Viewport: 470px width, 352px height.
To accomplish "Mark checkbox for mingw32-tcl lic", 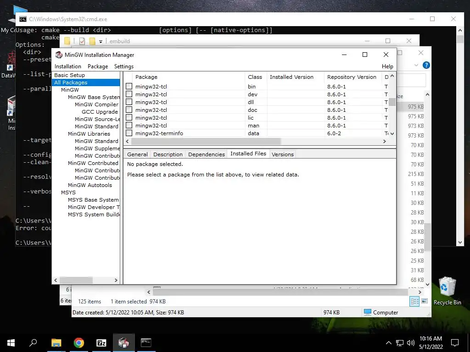I will pos(129,117).
